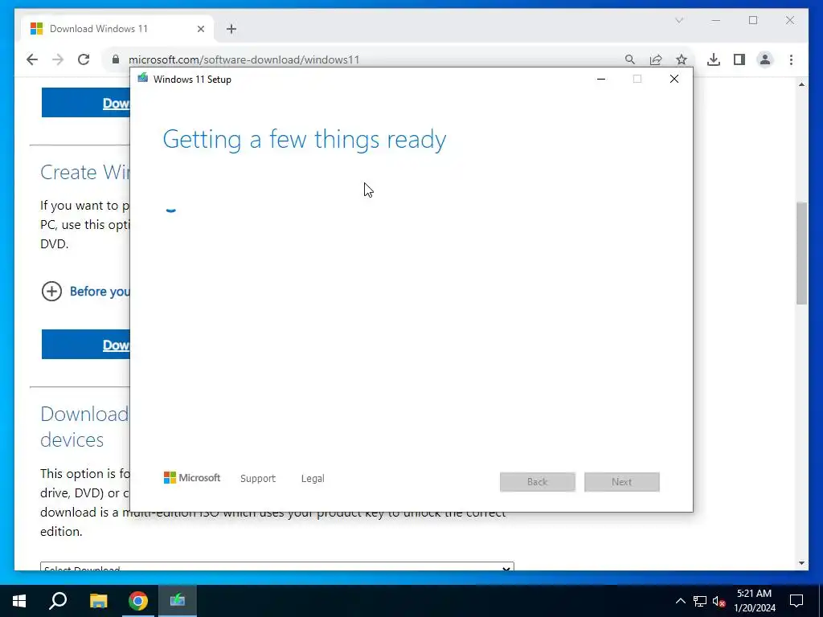This screenshot has height=617, width=823.
Task: Click scrollbar down arrow in Chrome
Action: coord(801,563)
